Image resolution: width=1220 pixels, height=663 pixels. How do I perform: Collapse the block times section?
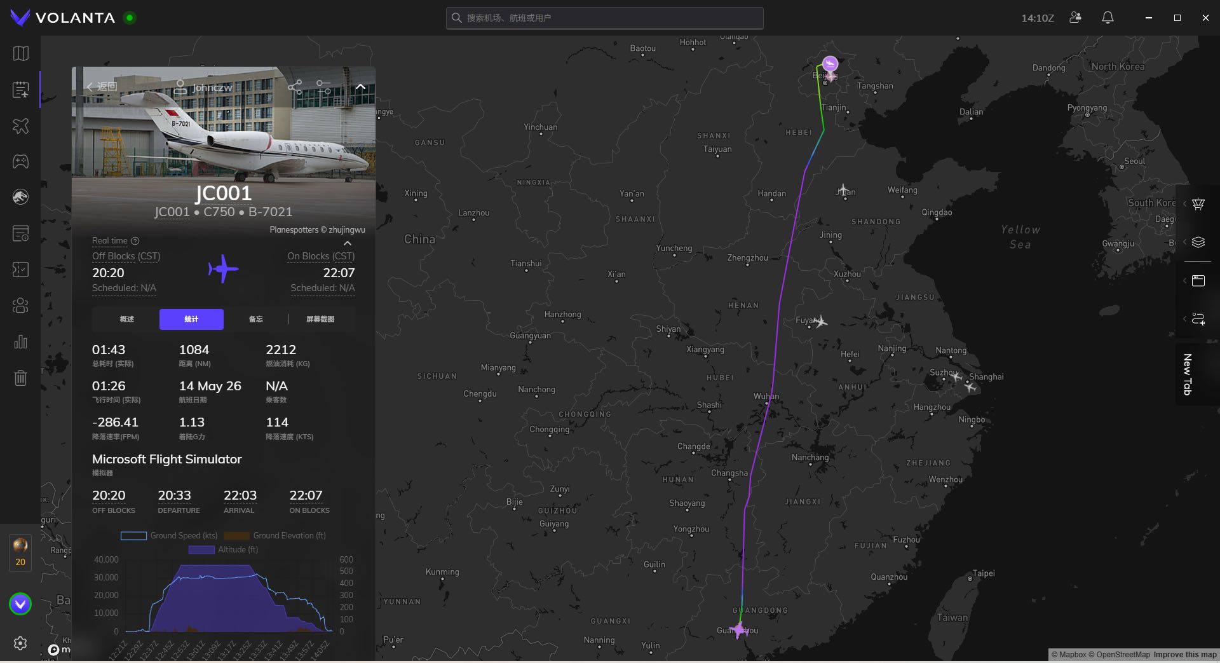[x=348, y=243]
